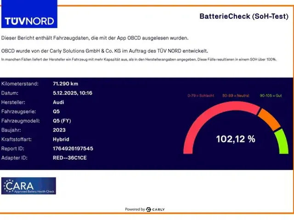The image size is (294, 220).
Task: Click the Carly logo in the footer
Action: tap(156, 209)
